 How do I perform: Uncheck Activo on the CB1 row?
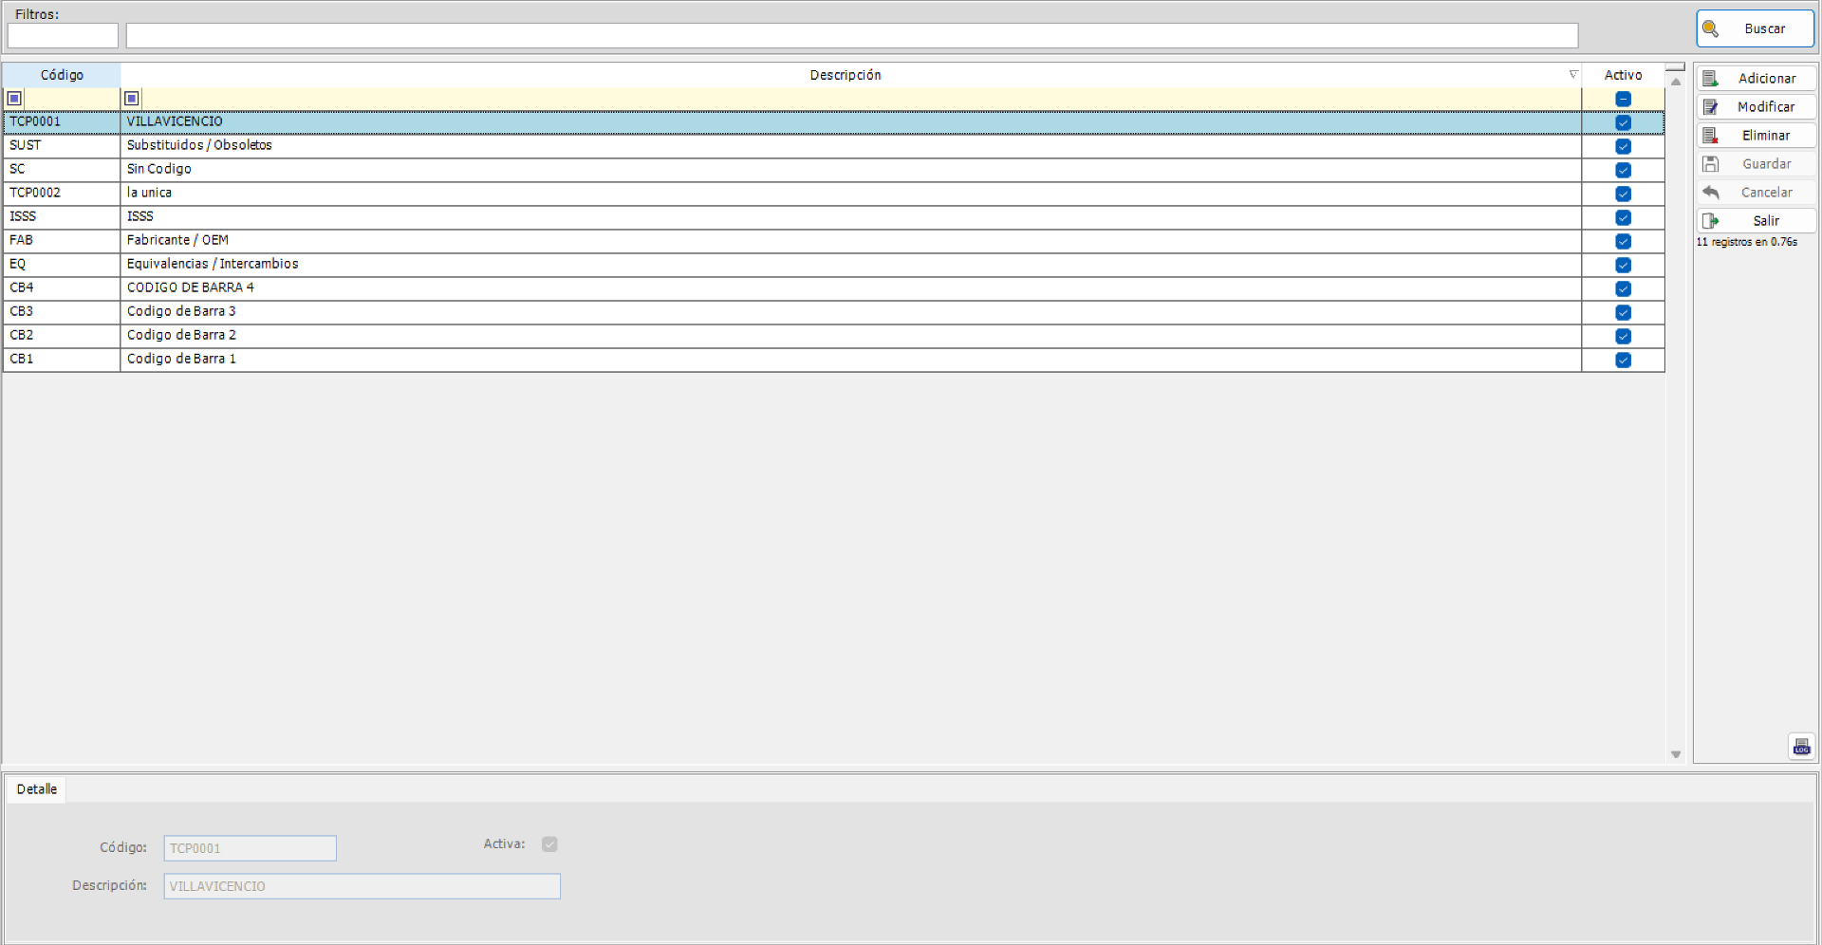(1623, 360)
